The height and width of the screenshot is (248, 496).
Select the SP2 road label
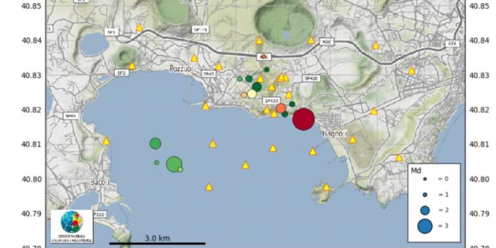[122, 73]
